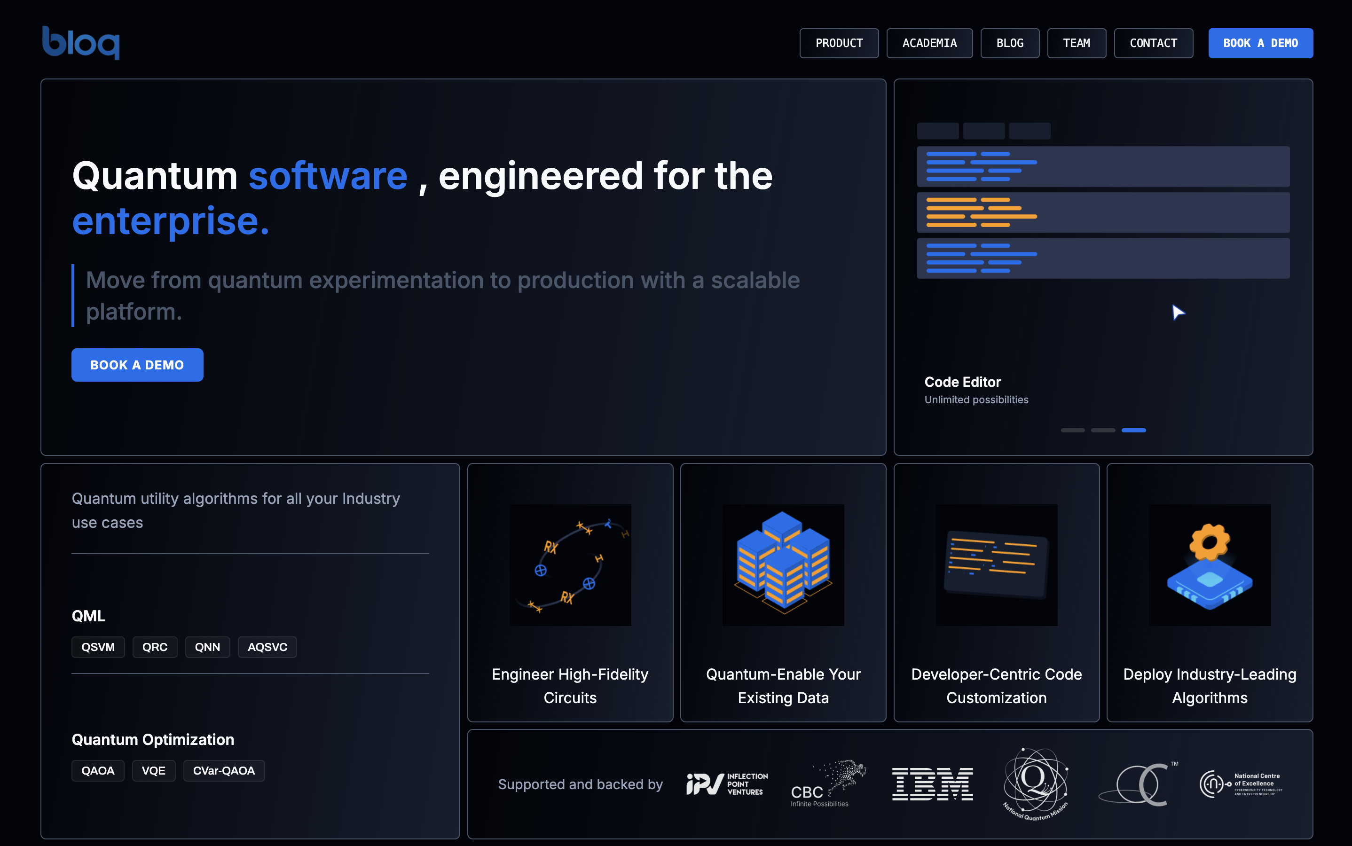Select the QAOA optimization tag
1352x846 pixels.
(98, 770)
